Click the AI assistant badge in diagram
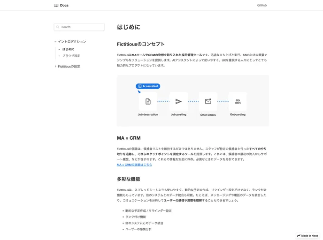The width and height of the screenshot is (323, 240). 148,86
